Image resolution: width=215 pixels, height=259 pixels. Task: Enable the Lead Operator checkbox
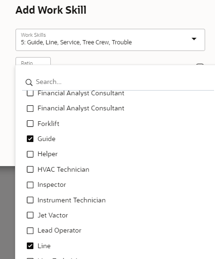point(30,231)
